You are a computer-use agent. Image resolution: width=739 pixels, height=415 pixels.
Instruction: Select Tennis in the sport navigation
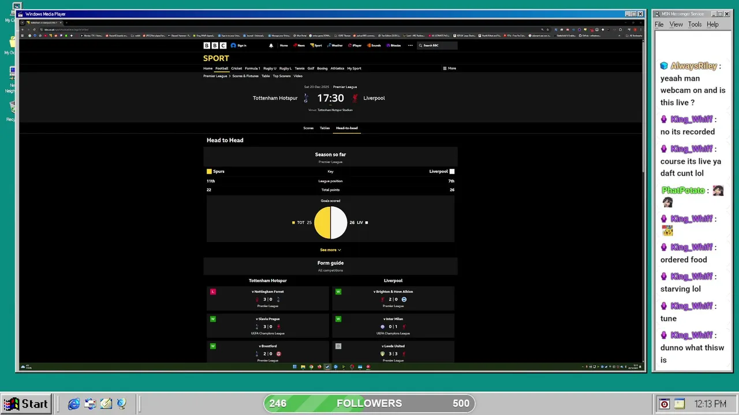300,69
